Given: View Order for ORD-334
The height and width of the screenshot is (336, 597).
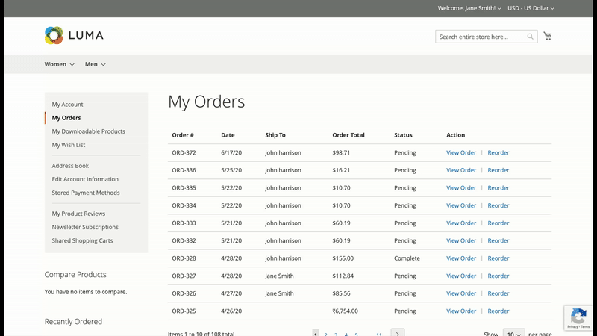Looking at the screenshot, I should click(461, 205).
